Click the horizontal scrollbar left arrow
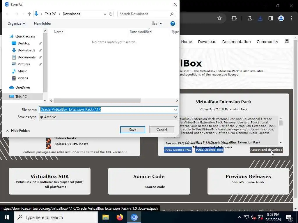Screen dimensions: 298x223 tap(51, 100)
